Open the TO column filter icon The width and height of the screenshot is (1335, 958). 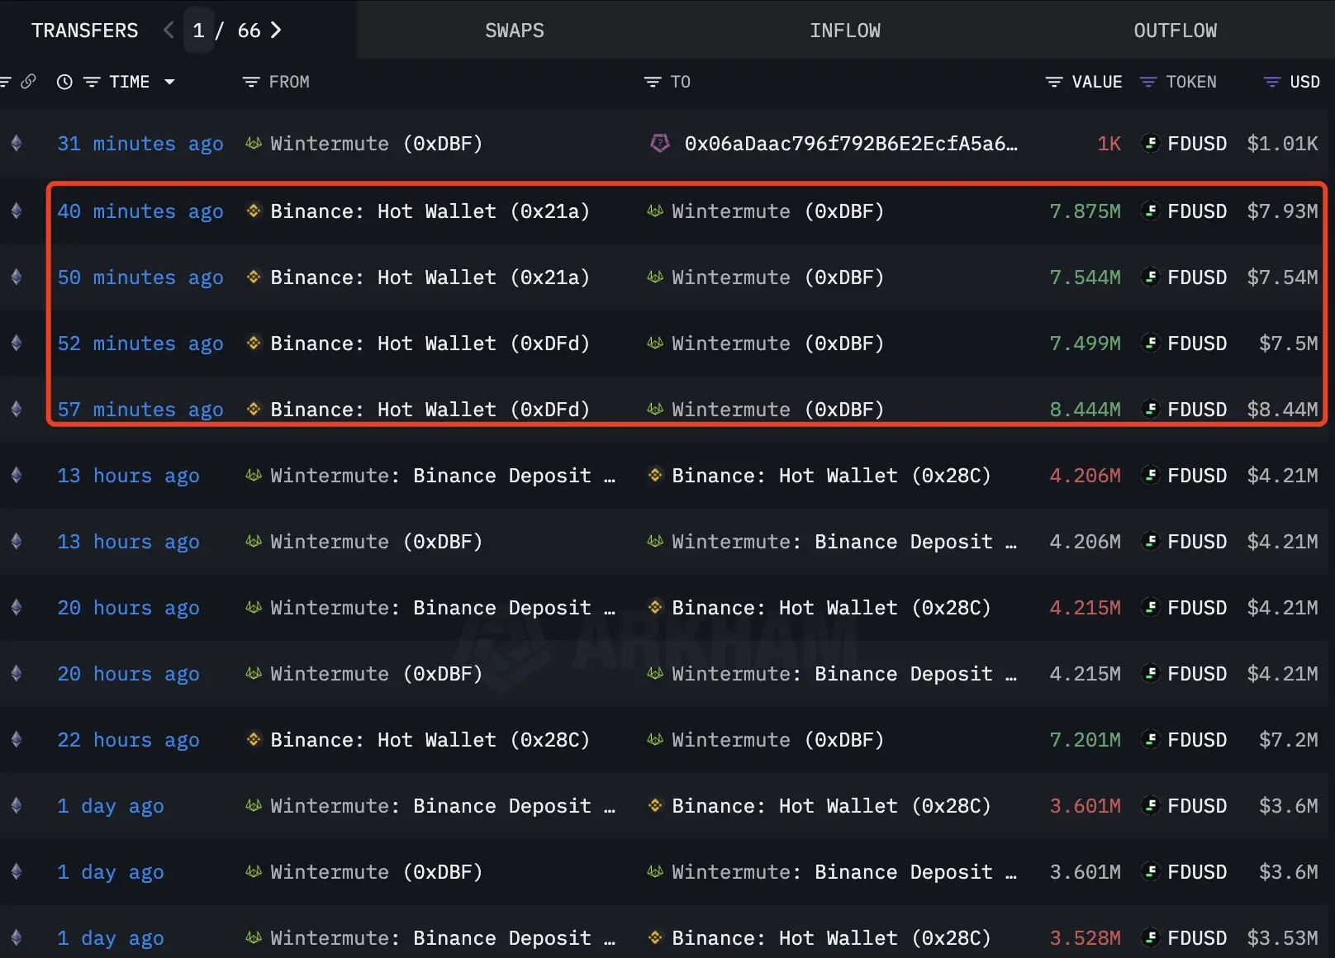(x=652, y=82)
